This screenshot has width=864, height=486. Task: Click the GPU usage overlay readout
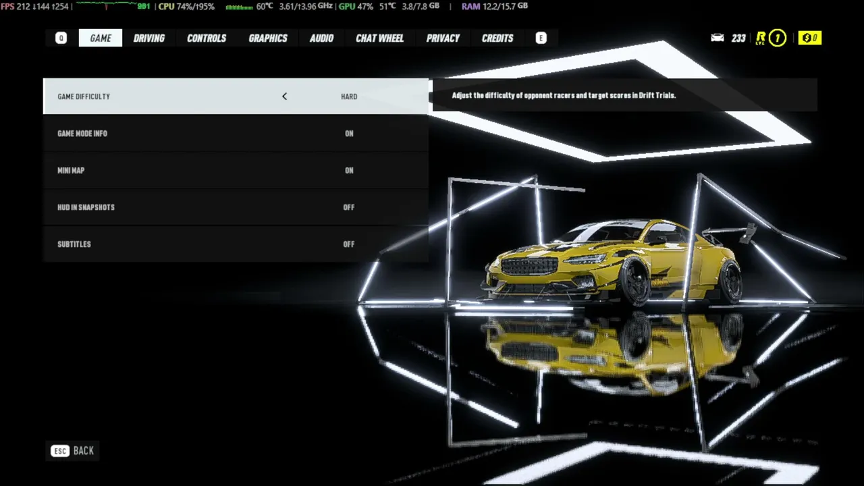[356, 6]
